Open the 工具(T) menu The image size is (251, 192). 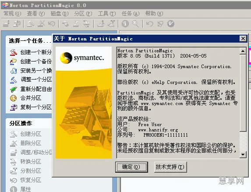107,14
